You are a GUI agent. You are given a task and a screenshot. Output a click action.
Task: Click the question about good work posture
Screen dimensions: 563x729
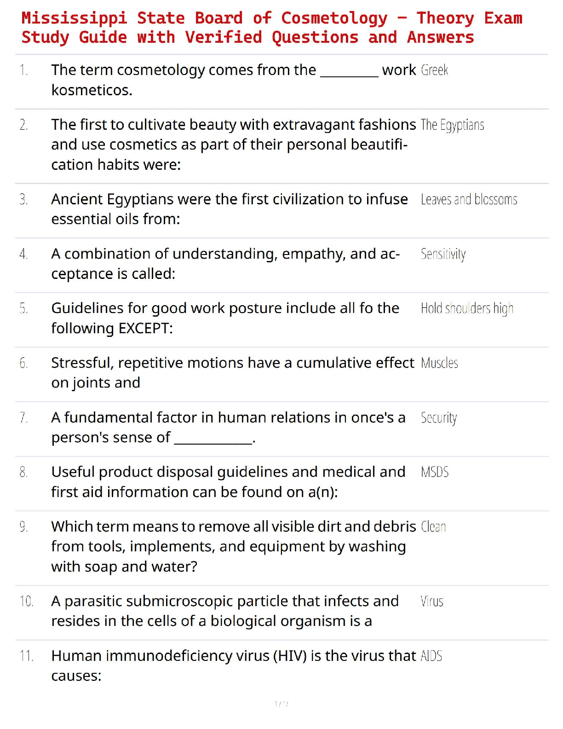pyautogui.click(x=225, y=318)
